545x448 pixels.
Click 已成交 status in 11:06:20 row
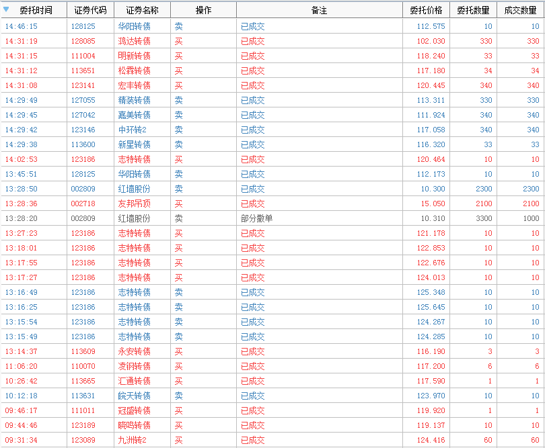(253, 366)
